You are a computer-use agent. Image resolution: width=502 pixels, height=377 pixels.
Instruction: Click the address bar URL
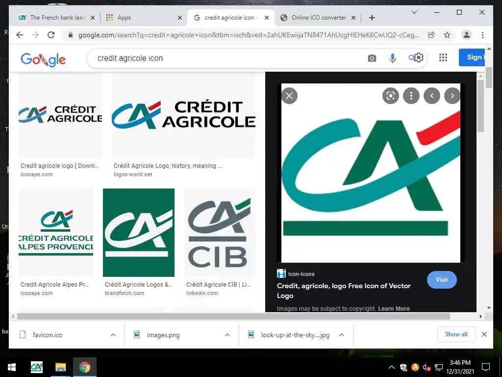(249, 35)
